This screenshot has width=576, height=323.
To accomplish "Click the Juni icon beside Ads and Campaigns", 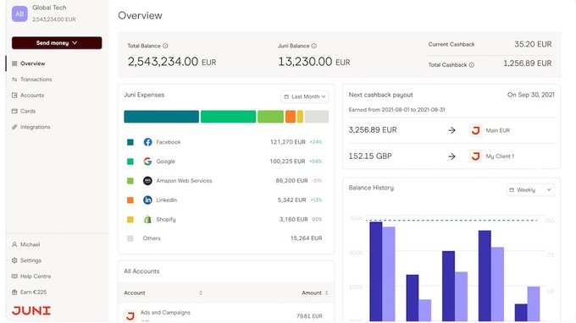I will pyautogui.click(x=130, y=315).
